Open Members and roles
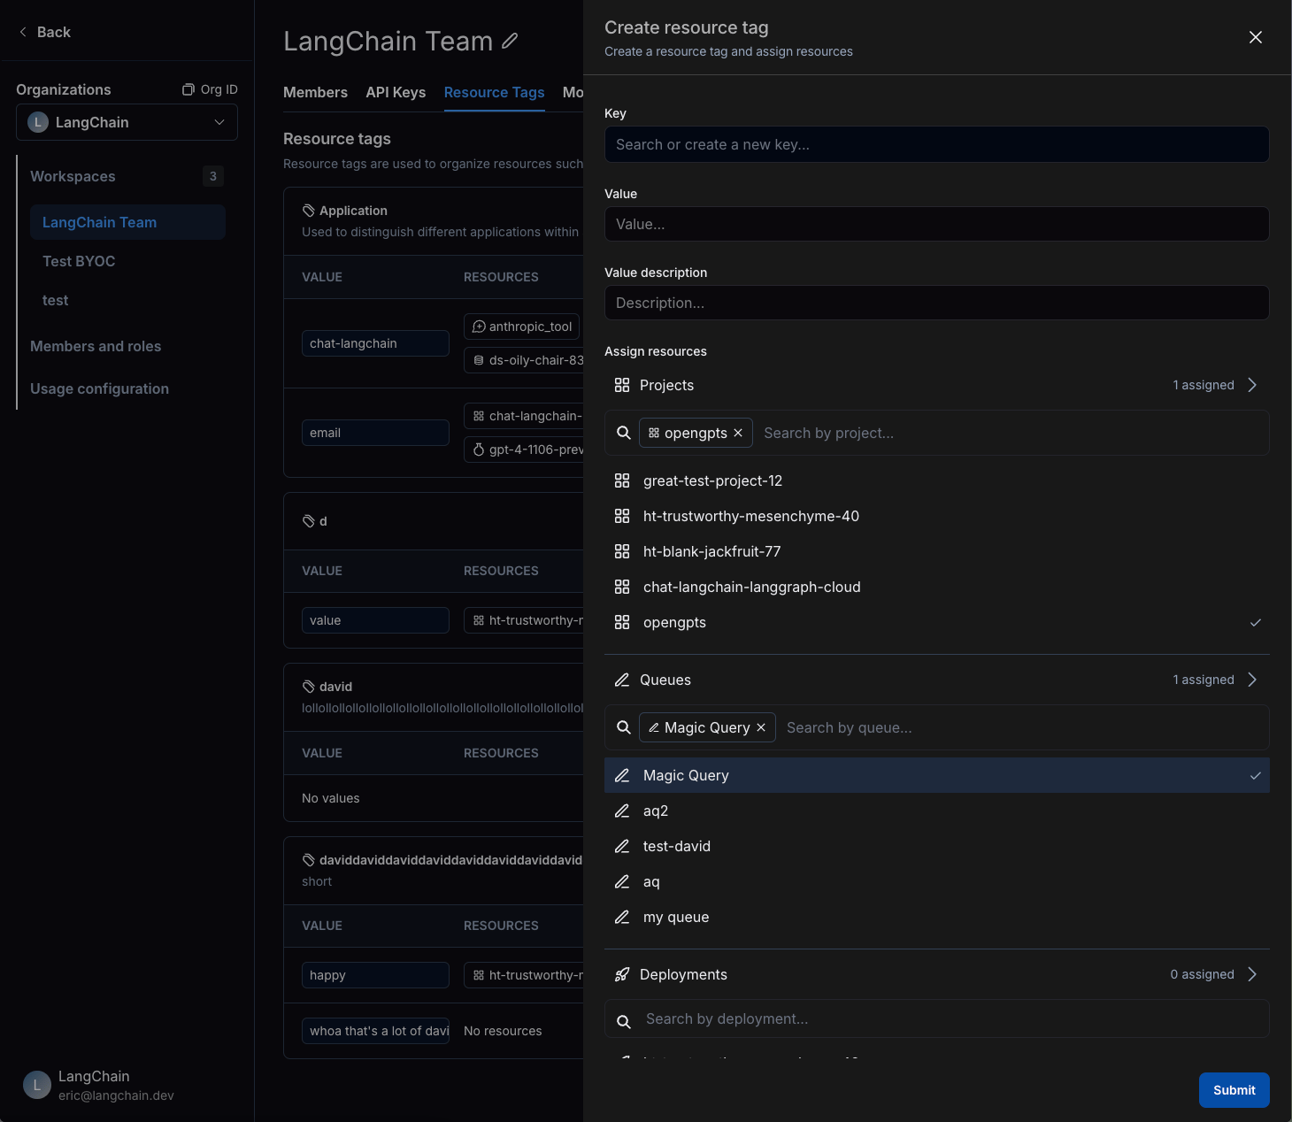This screenshot has width=1292, height=1122. 96,346
